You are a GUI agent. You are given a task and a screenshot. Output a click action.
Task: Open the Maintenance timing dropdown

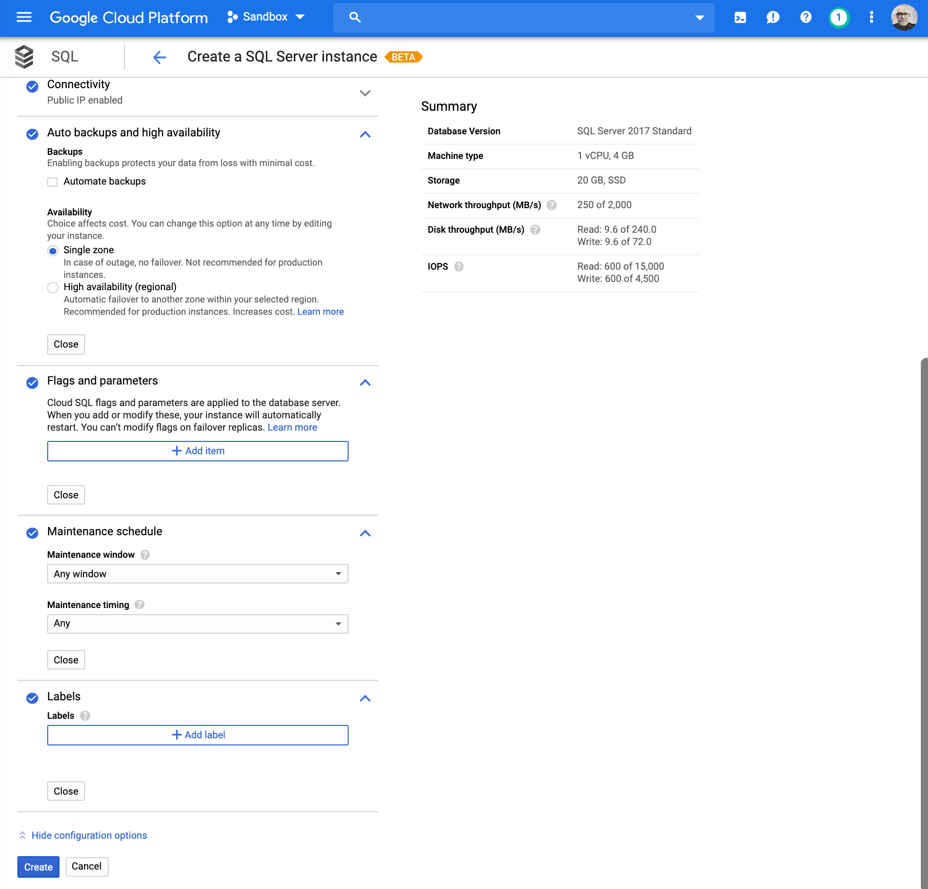[x=197, y=623]
